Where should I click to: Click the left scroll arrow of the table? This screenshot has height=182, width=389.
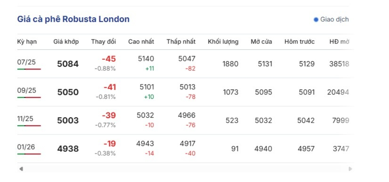[x=21, y=169]
